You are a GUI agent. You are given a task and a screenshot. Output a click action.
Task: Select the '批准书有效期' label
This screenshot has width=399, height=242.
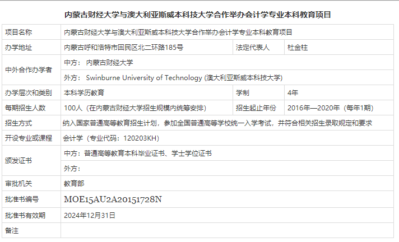tap(25, 215)
